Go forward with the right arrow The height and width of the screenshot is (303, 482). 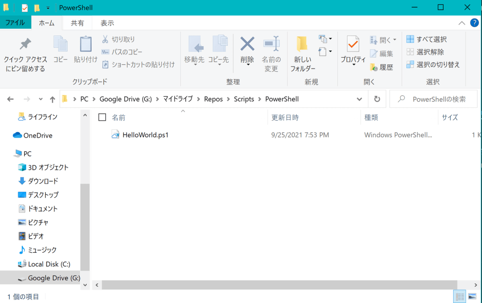27,99
